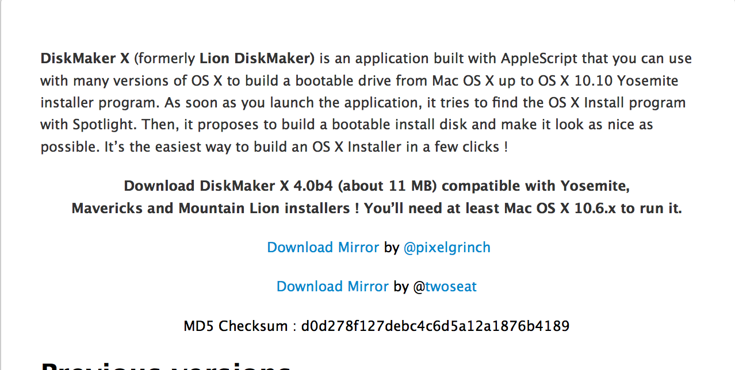Click "compatible with Yosemite" in the bold line

535,186
